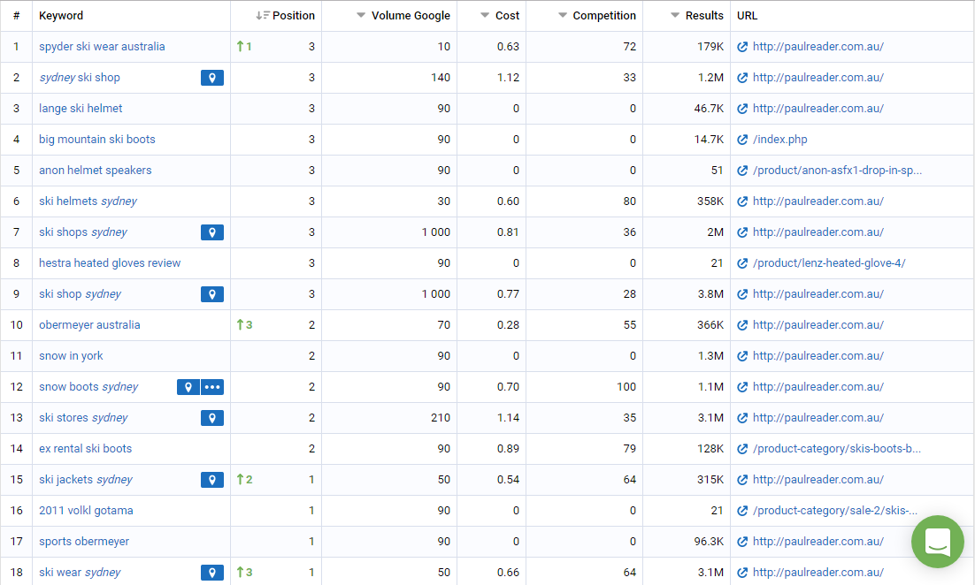
Task: Open external link icon for sydney ski shop row
Action: point(741,78)
